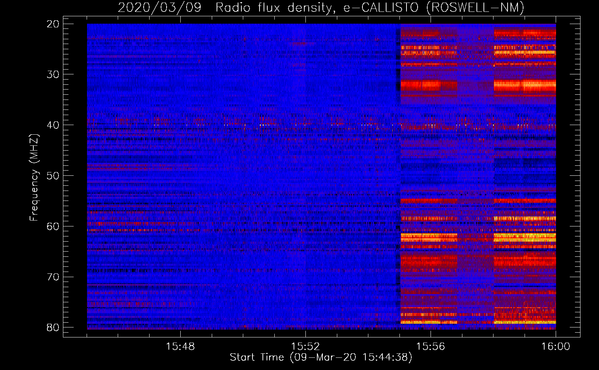Select the 20 frequency tick label
This screenshot has height=370, width=599.
(x=53, y=24)
